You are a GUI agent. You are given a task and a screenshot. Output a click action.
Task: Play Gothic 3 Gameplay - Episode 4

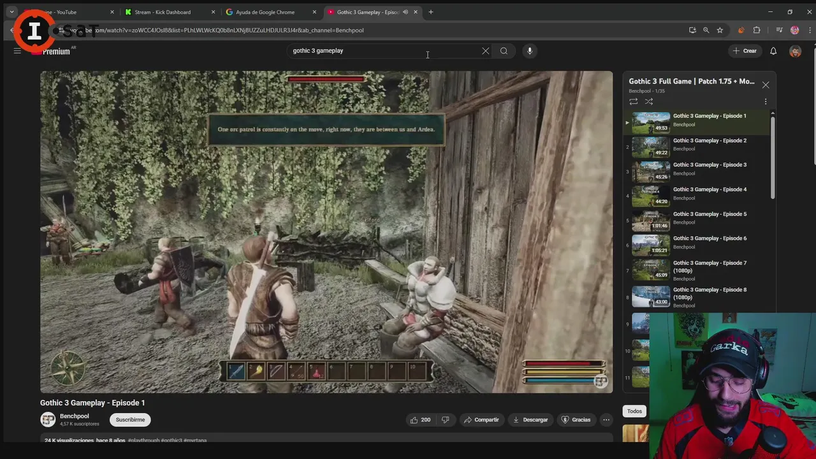(x=697, y=196)
